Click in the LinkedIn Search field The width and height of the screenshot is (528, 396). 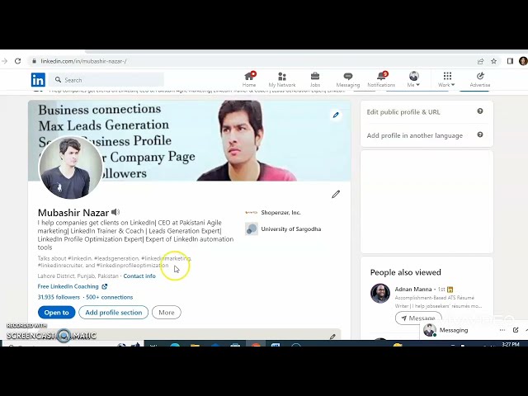click(x=106, y=80)
